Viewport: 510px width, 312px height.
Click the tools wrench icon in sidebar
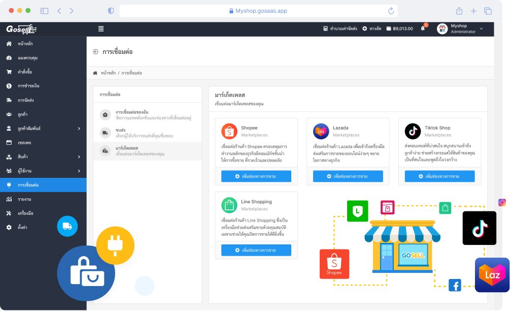[x=9, y=213]
